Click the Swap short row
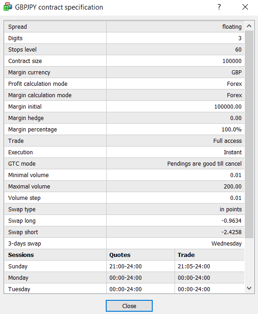Screen dimensions: 258x314 124,232
